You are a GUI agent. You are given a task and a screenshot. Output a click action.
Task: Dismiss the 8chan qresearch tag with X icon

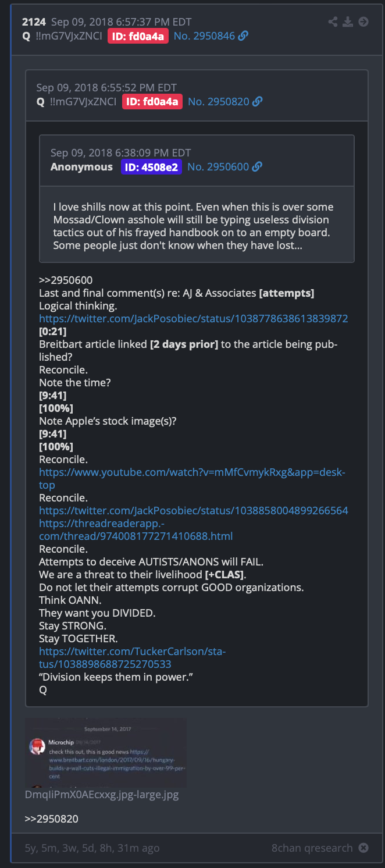(x=363, y=848)
